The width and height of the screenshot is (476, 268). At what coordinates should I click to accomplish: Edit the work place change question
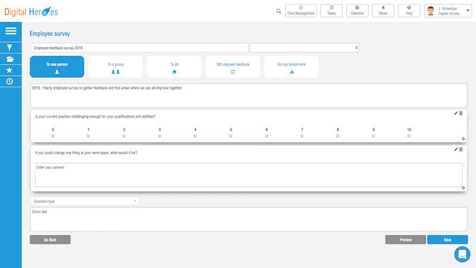tap(456, 149)
